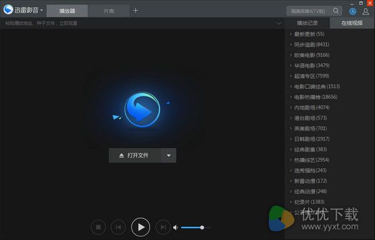The height and width of the screenshot is (240, 375).
Task: Open the dropdown arrow beside 打开文件
Action: (x=169, y=156)
